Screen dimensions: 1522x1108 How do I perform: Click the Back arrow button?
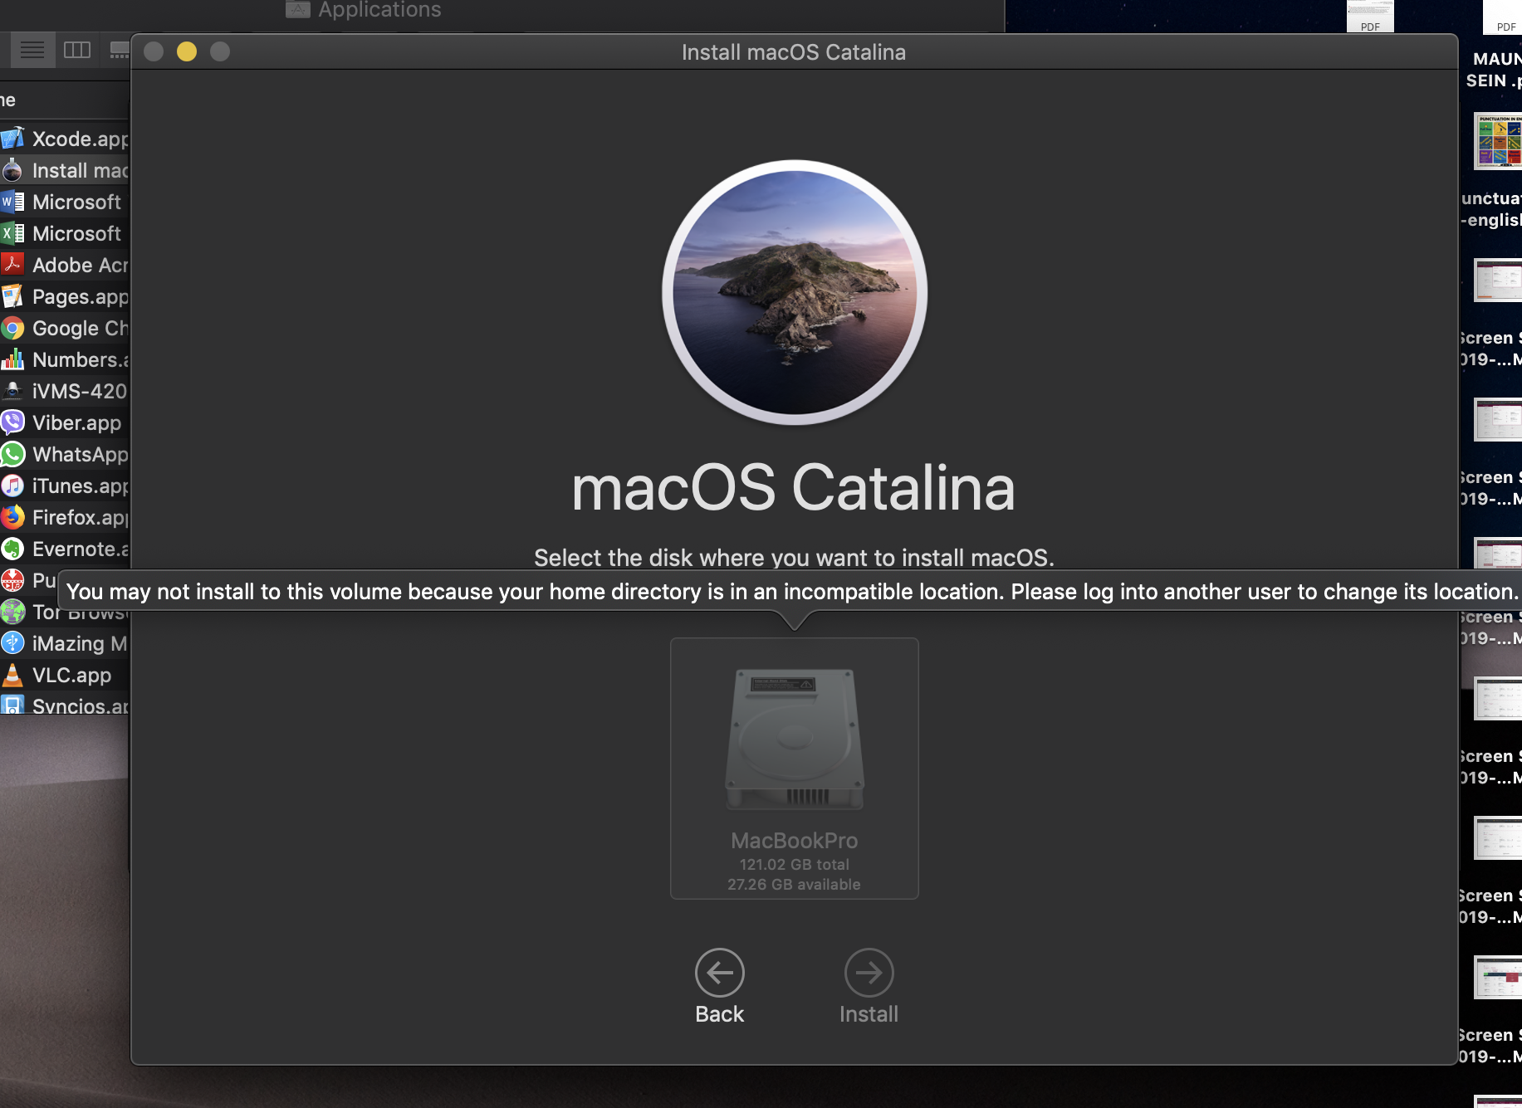tap(719, 973)
